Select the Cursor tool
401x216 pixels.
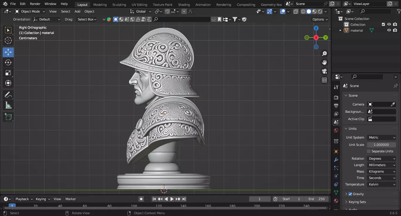(8, 40)
